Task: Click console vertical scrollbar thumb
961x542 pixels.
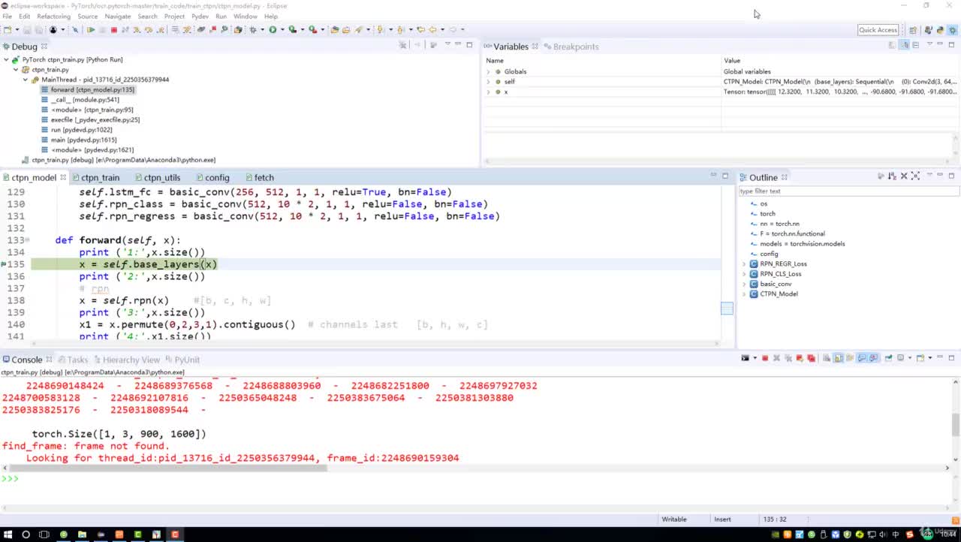Action: point(956,424)
